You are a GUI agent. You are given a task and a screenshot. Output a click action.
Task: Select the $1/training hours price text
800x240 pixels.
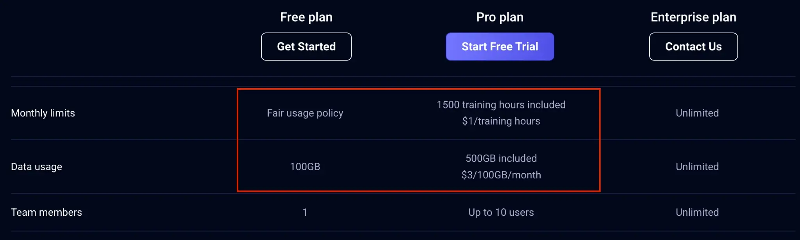click(x=501, y=121)
